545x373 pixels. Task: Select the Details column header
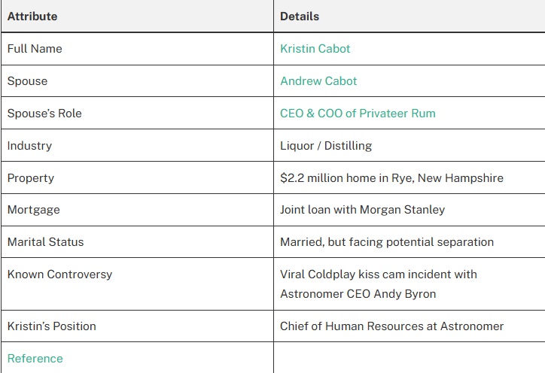tap(300, 17)
